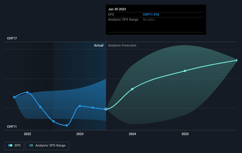Image resolution: width=242 pixels, height=153 pixels.
Task: Toggle the EPS legend series
Action: pyautogui.click(x=14, y=146)
